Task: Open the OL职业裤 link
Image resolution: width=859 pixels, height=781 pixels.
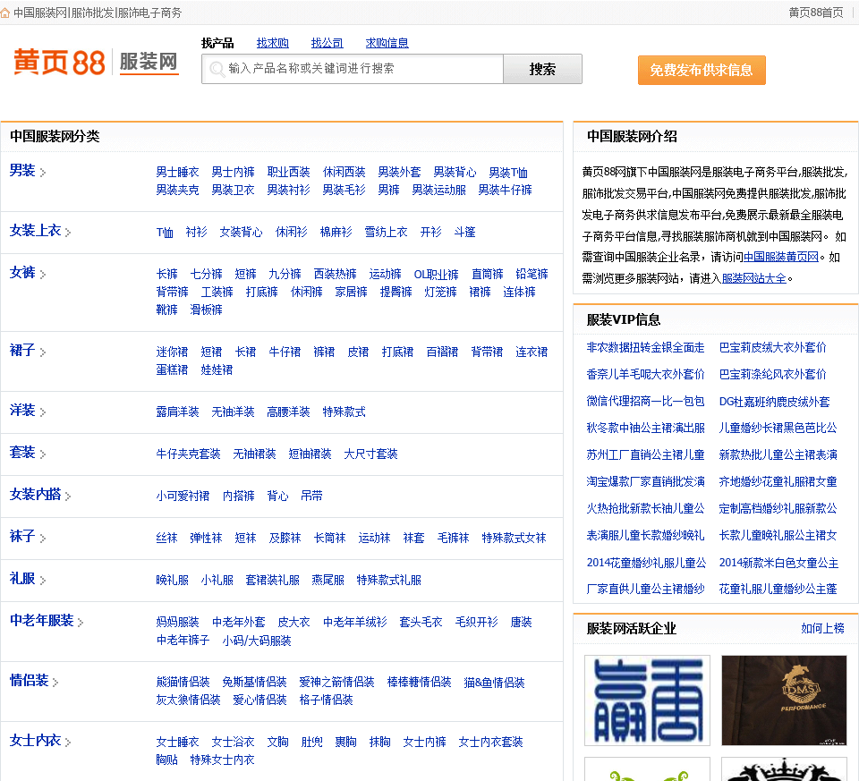Action: pos(436,274)
